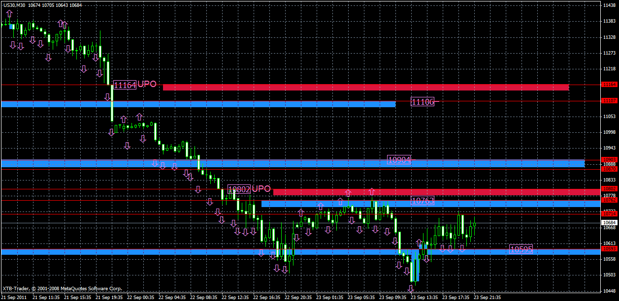
Task: Expand the 10763 level annotation
Action: tap(422, 200)
